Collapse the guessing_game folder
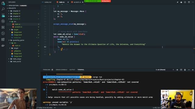This screenshot has height=109, width=195. coord(18,40)
